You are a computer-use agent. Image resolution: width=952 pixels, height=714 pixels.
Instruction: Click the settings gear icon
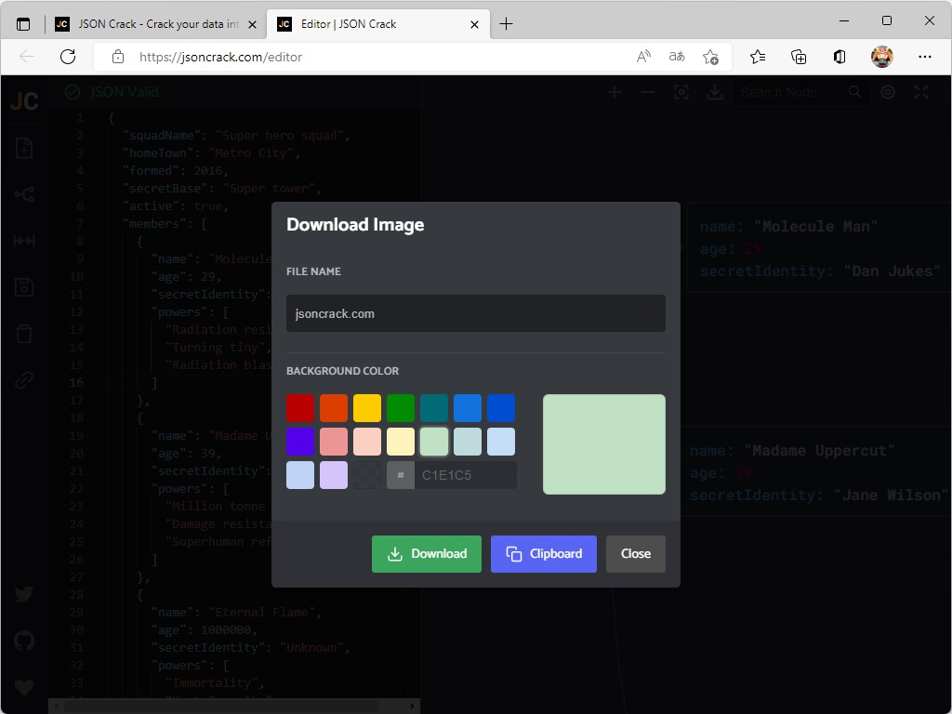point(888,92)
